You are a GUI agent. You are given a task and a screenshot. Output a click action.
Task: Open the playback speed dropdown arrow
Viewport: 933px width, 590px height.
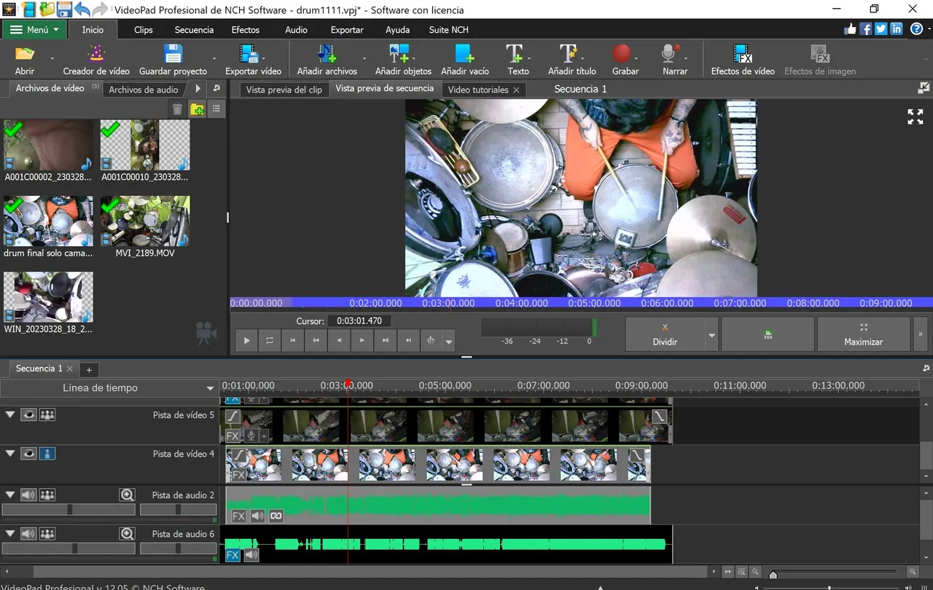point(449,340)
